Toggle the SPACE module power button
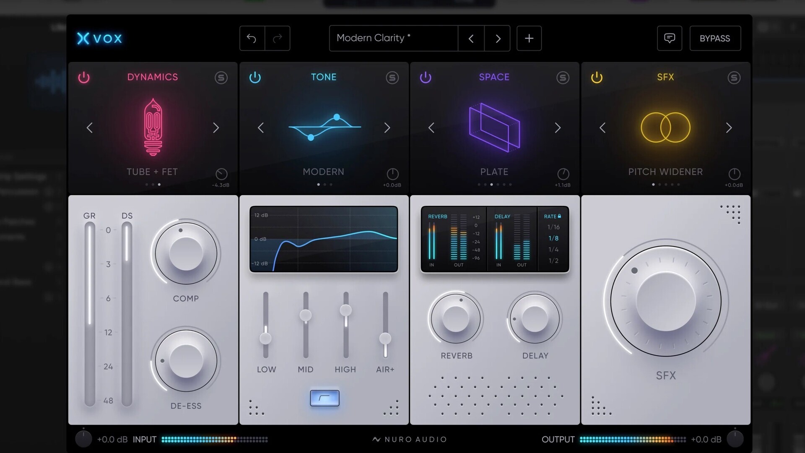The width and height of the screenshot is (805, 453). (426, 78)
